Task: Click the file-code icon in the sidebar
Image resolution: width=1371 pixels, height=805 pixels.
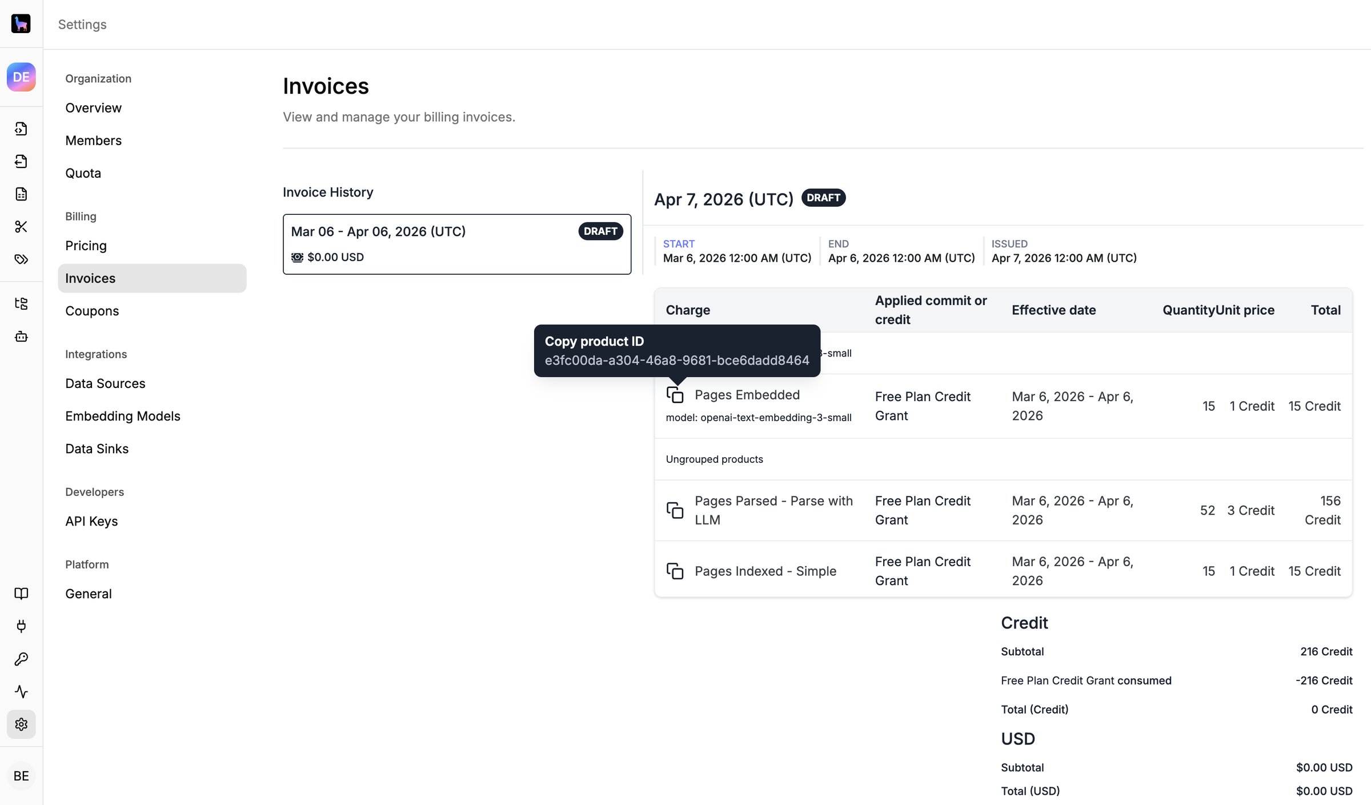Action: (x=21, y=129)
